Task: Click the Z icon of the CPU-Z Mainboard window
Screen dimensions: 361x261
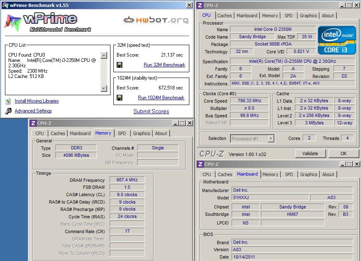Action: coord(200,164)
